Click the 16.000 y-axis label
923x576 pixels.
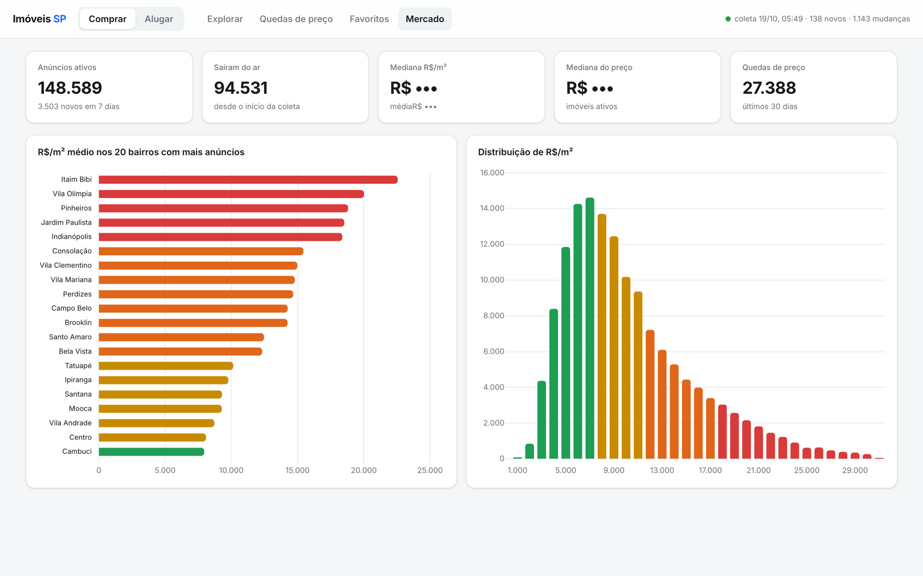(492, 173)
